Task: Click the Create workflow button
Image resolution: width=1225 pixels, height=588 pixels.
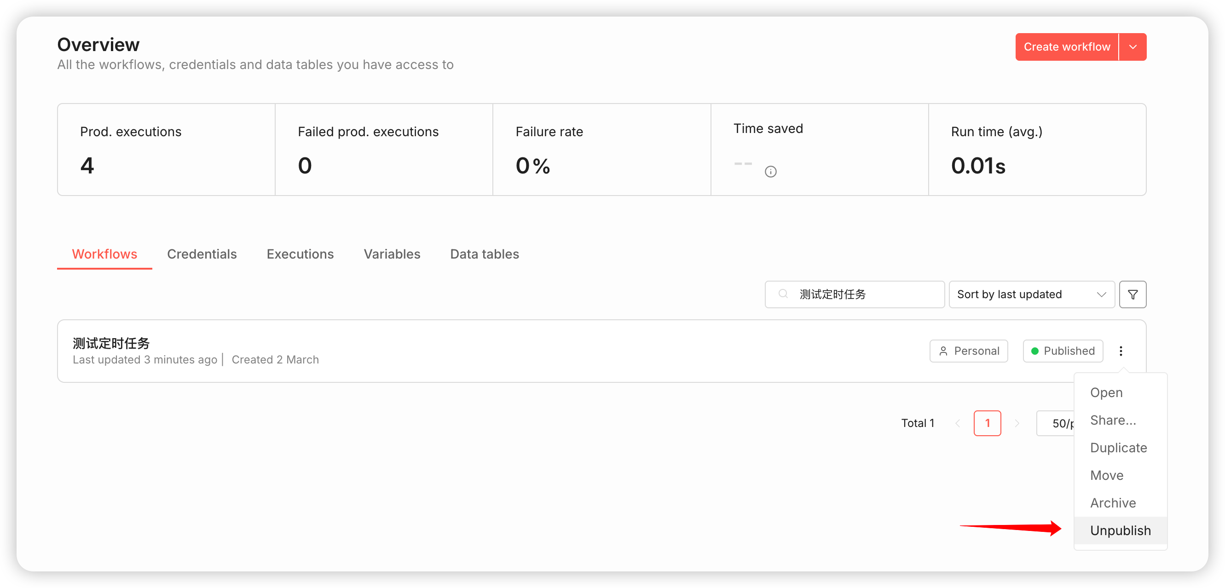Action: [x=1066, y=47]
